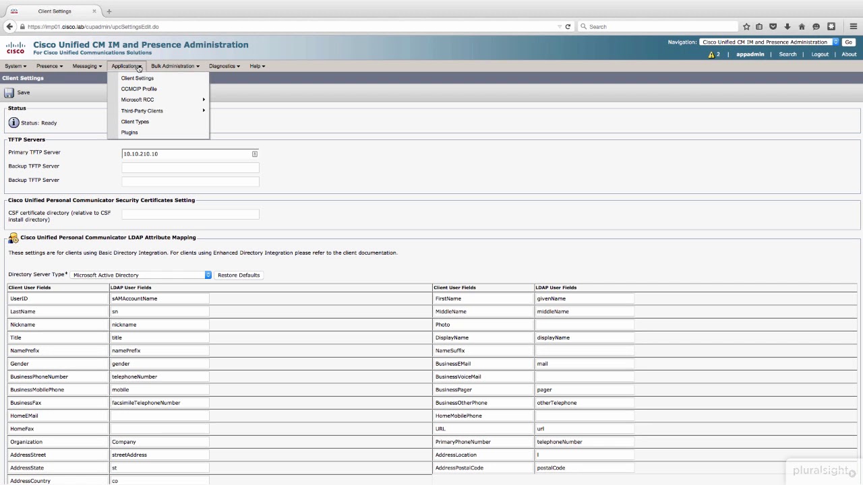Close the Client Settings browser tab

pyautogui.click(x=94, y=11)
